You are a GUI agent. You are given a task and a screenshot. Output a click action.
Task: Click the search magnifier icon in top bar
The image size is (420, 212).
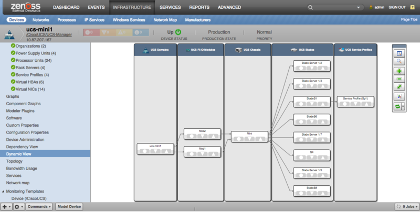coord(310,7)
